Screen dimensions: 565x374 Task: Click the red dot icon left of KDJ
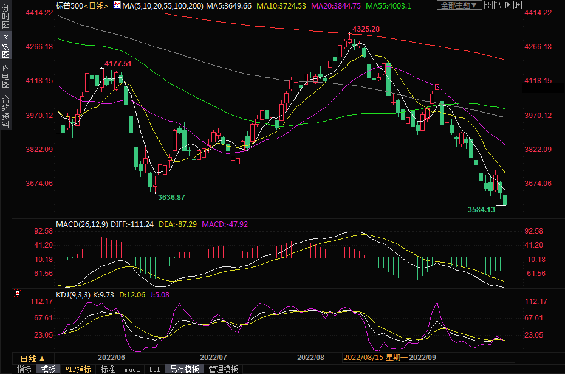[18, 294]
